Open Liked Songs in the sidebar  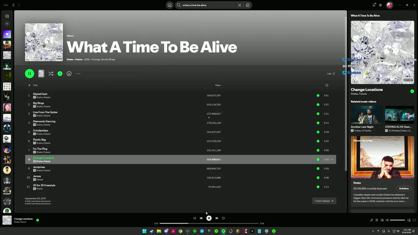(x=7, y=34)
